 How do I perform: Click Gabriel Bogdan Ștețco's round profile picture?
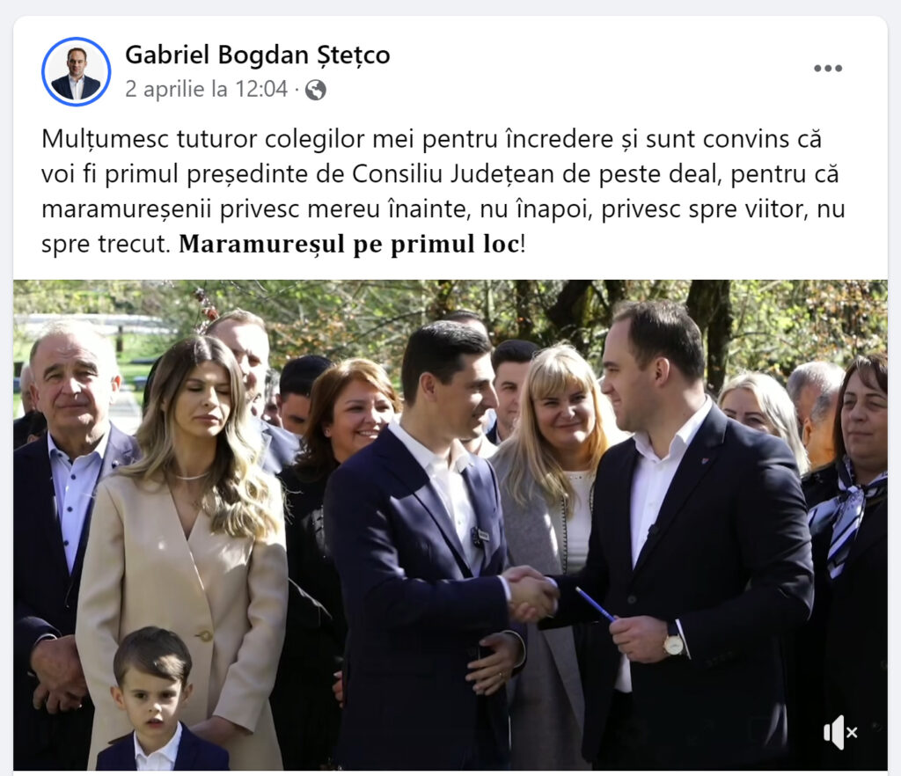coord(76,72)
